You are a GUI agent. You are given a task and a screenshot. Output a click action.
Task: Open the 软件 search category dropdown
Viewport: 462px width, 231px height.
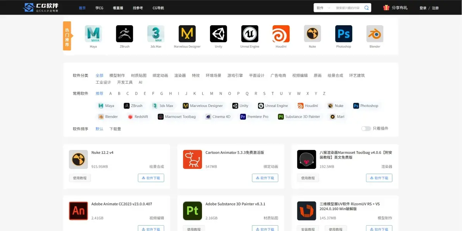point(324,8)
